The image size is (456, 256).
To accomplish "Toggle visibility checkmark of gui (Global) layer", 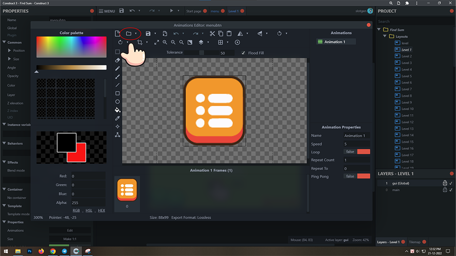I will (451, 183).
